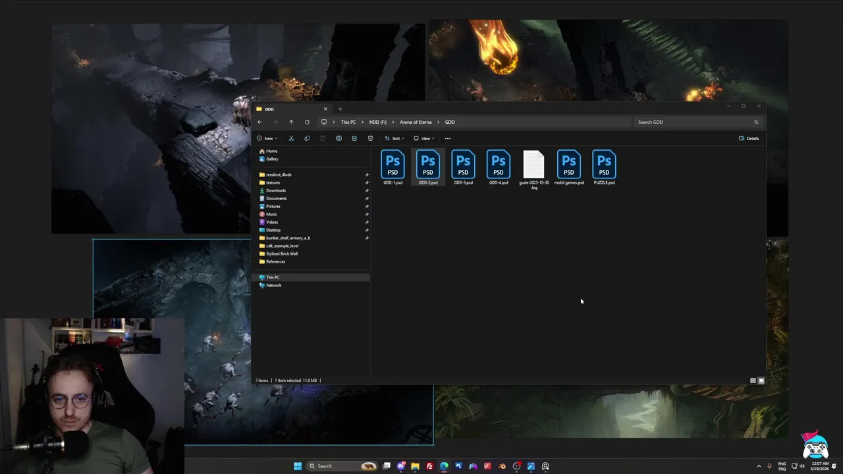The height and width of the screenshot is (474, 843).
Task: Click the pin next to Music
Action: pyautogui.click(x=367, y=214)
